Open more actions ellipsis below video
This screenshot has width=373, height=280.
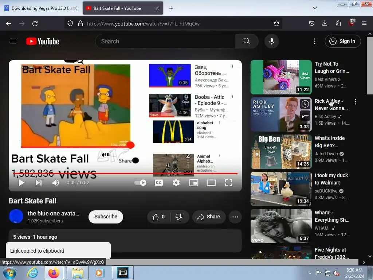(x=235, y=217)
